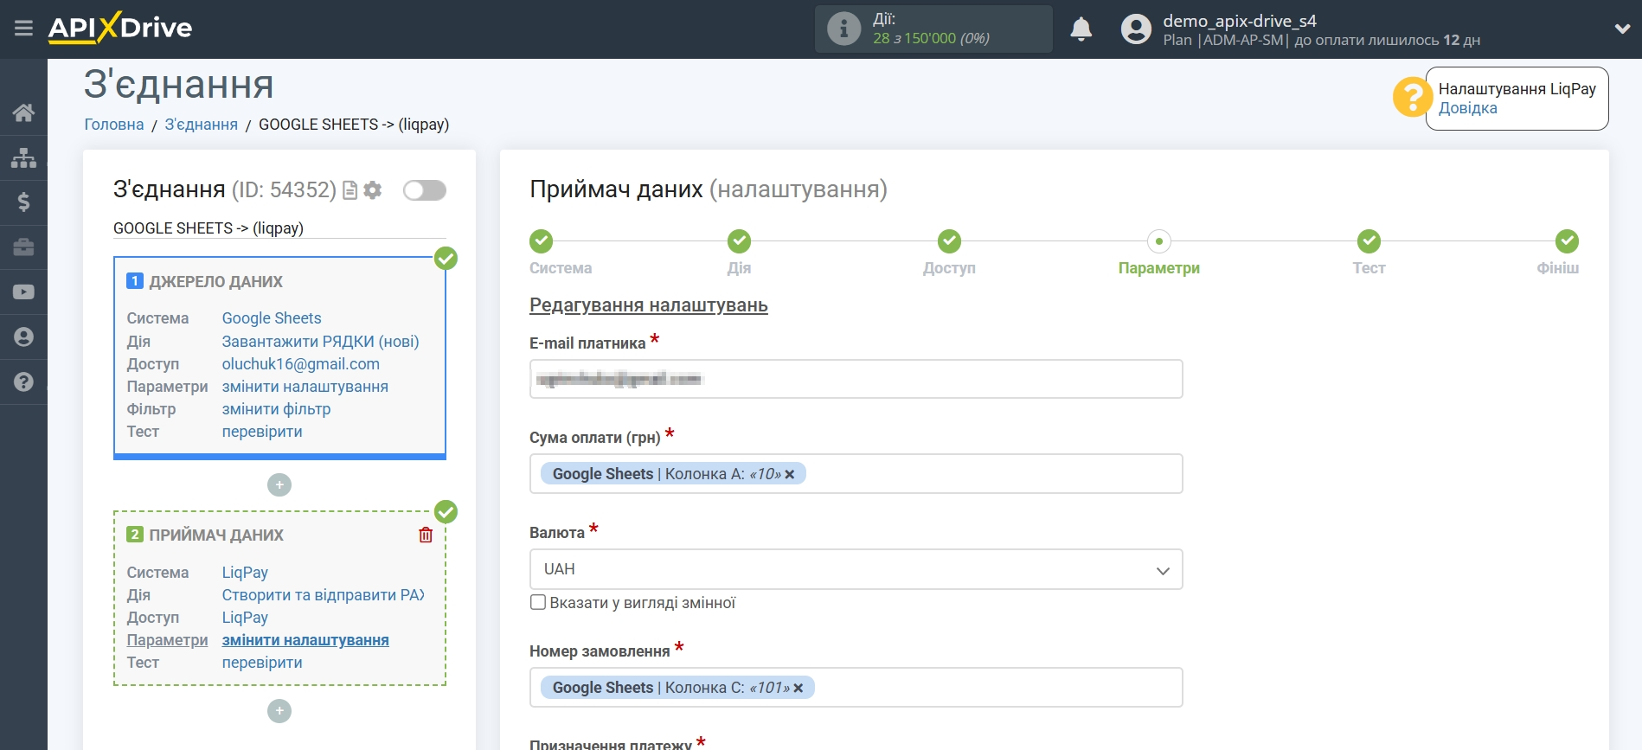Click LiqPay system link in receiver
Image resolution: width=1642 pixels, height=750 pixels.
245,573
